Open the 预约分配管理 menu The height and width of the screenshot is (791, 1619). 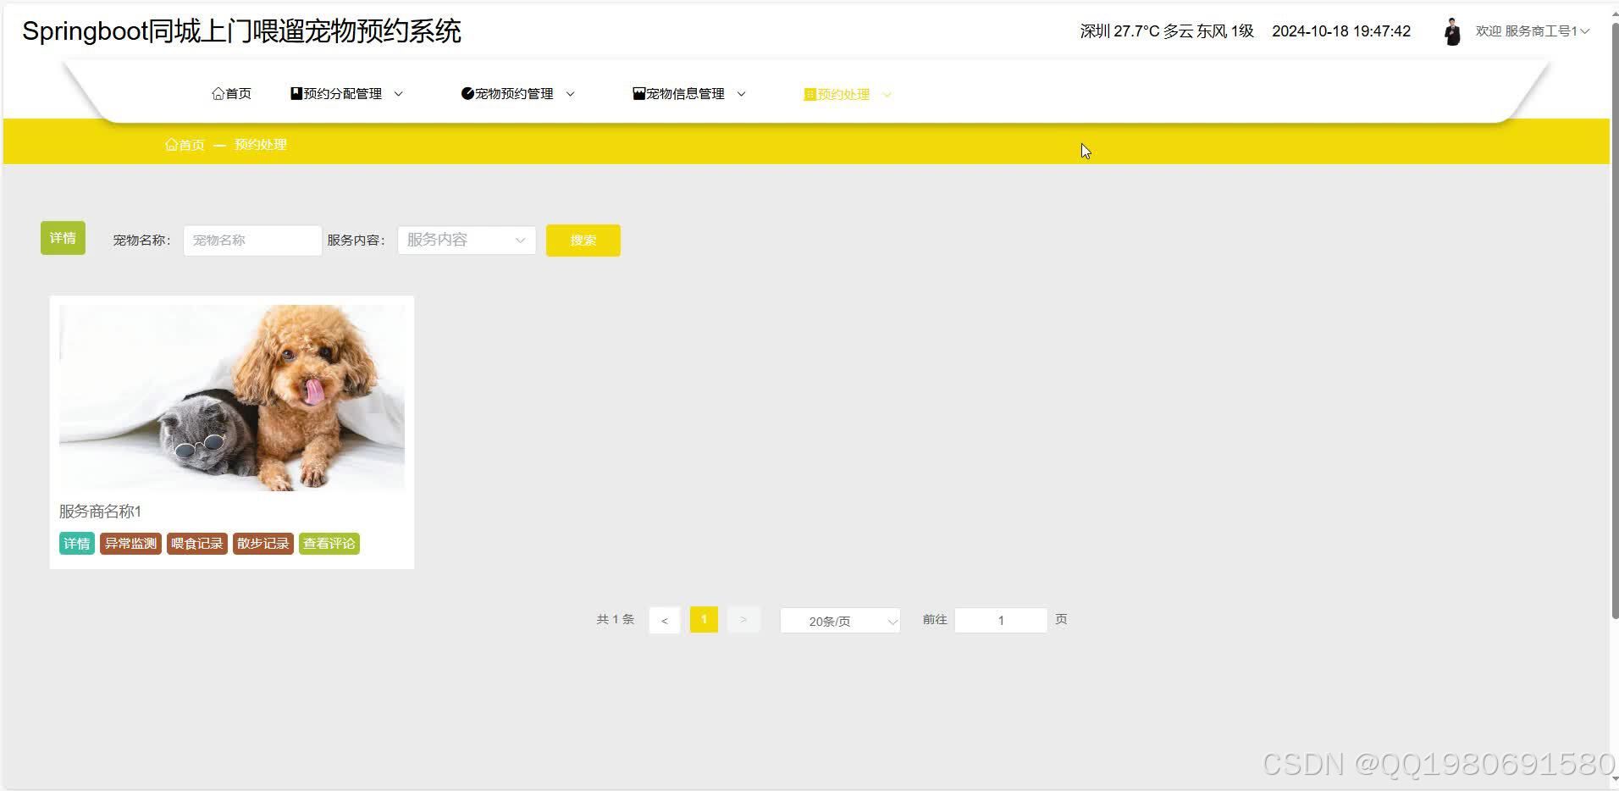[x=342, y=93]
